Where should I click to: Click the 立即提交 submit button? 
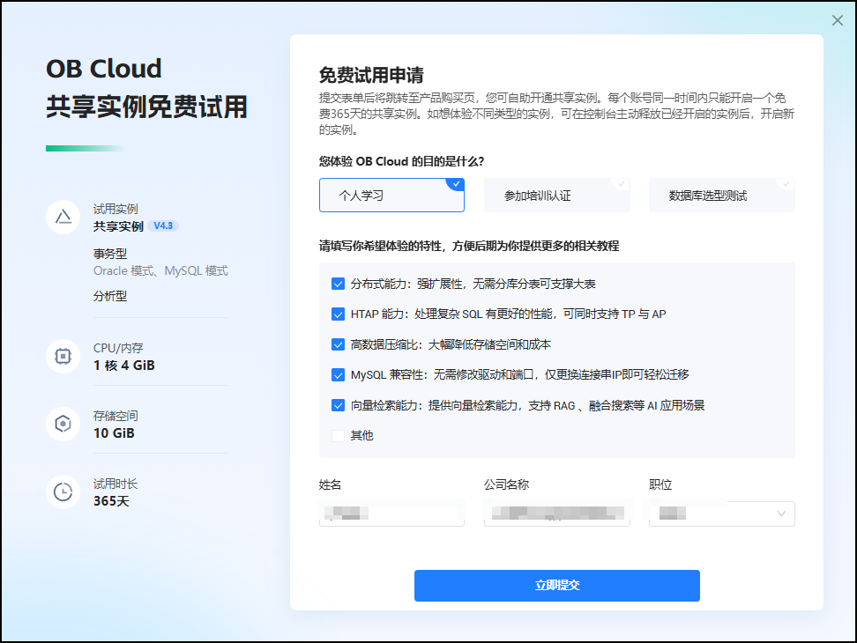(557, 586)
